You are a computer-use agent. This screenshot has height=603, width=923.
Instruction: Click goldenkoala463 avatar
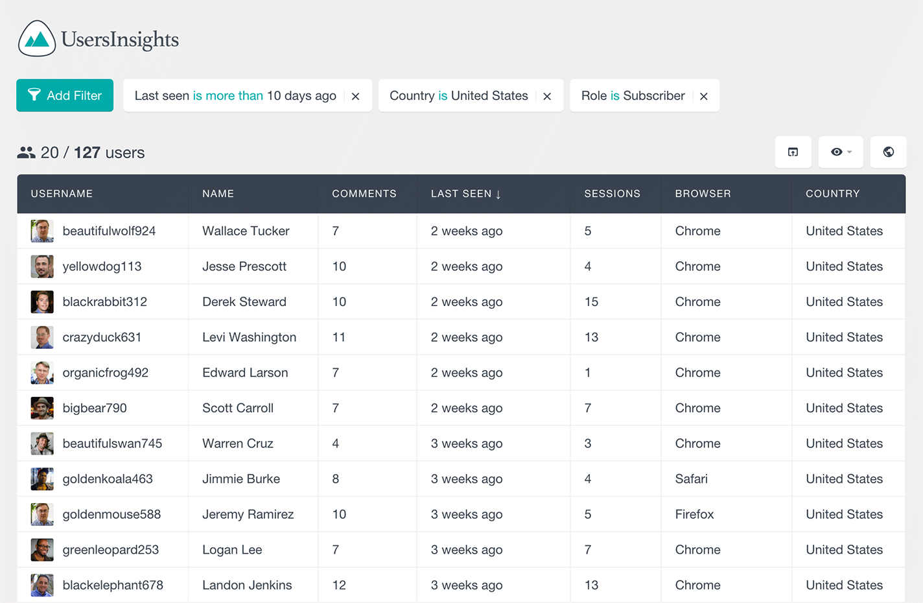[42, 479]
